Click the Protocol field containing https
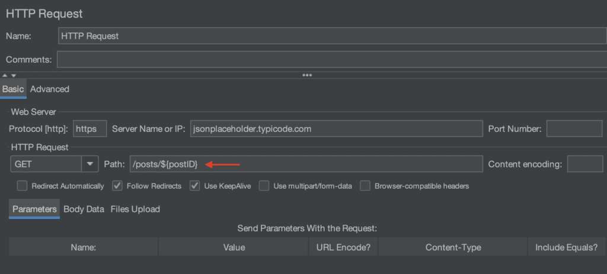 pyautogui.click(x=90, y=128)
